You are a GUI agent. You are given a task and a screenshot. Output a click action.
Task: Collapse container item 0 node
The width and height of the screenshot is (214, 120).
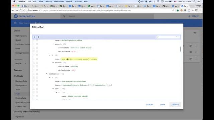(50, 78)
